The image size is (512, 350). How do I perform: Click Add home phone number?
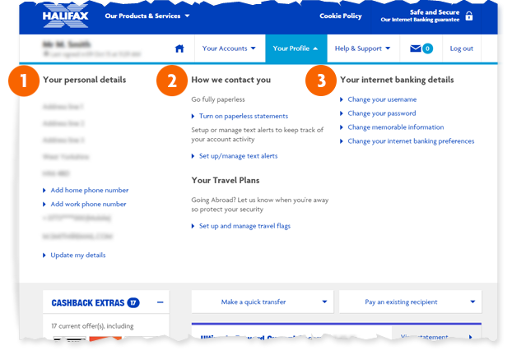pos(90,190)
